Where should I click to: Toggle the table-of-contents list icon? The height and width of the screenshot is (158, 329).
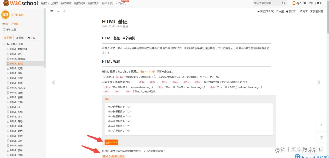point(51,11)
